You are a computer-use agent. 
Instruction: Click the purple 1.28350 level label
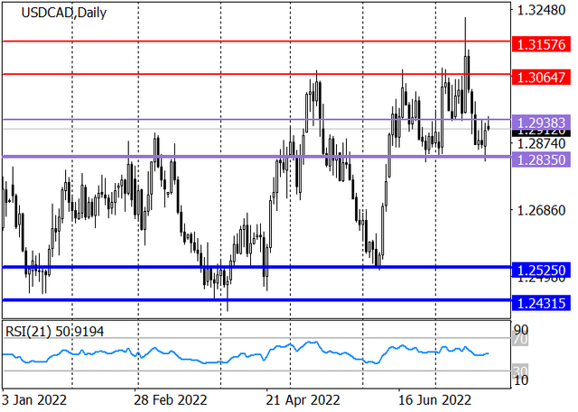541,160
